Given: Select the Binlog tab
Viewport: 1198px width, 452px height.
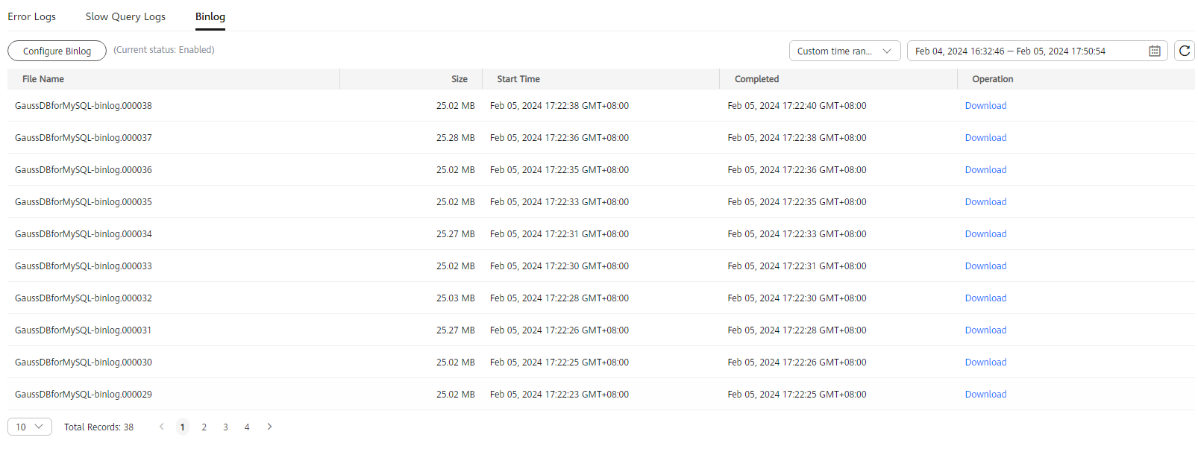Looking at the screenshot, I should [x=210, y=16].
